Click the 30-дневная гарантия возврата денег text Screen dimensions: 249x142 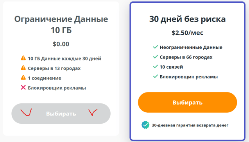(190, 125)
